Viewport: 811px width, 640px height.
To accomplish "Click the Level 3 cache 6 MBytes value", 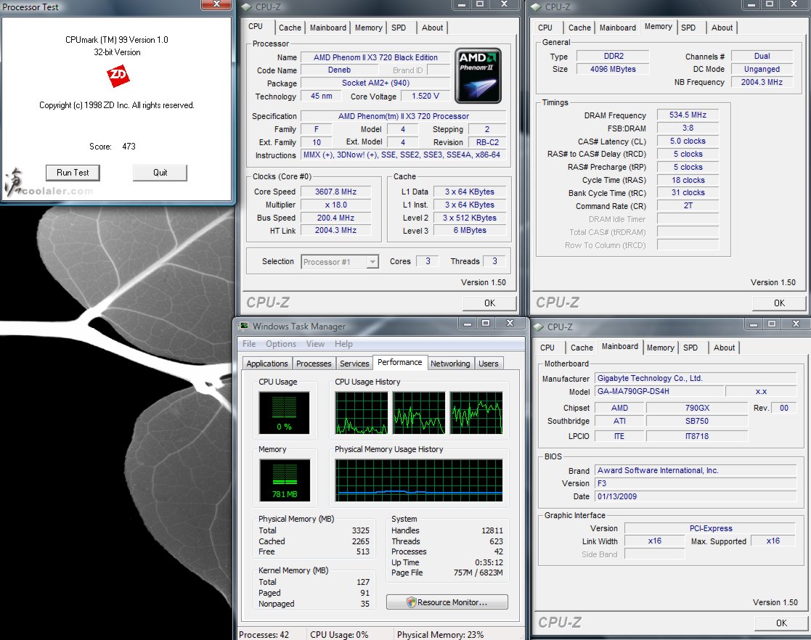I will (x=470, y=231).
